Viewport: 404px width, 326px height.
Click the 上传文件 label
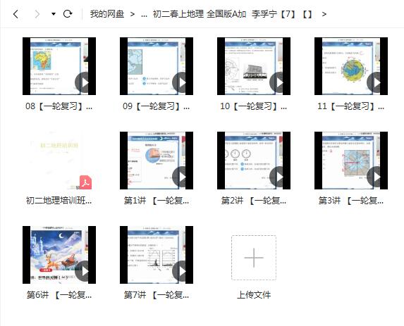pos(254,295)
